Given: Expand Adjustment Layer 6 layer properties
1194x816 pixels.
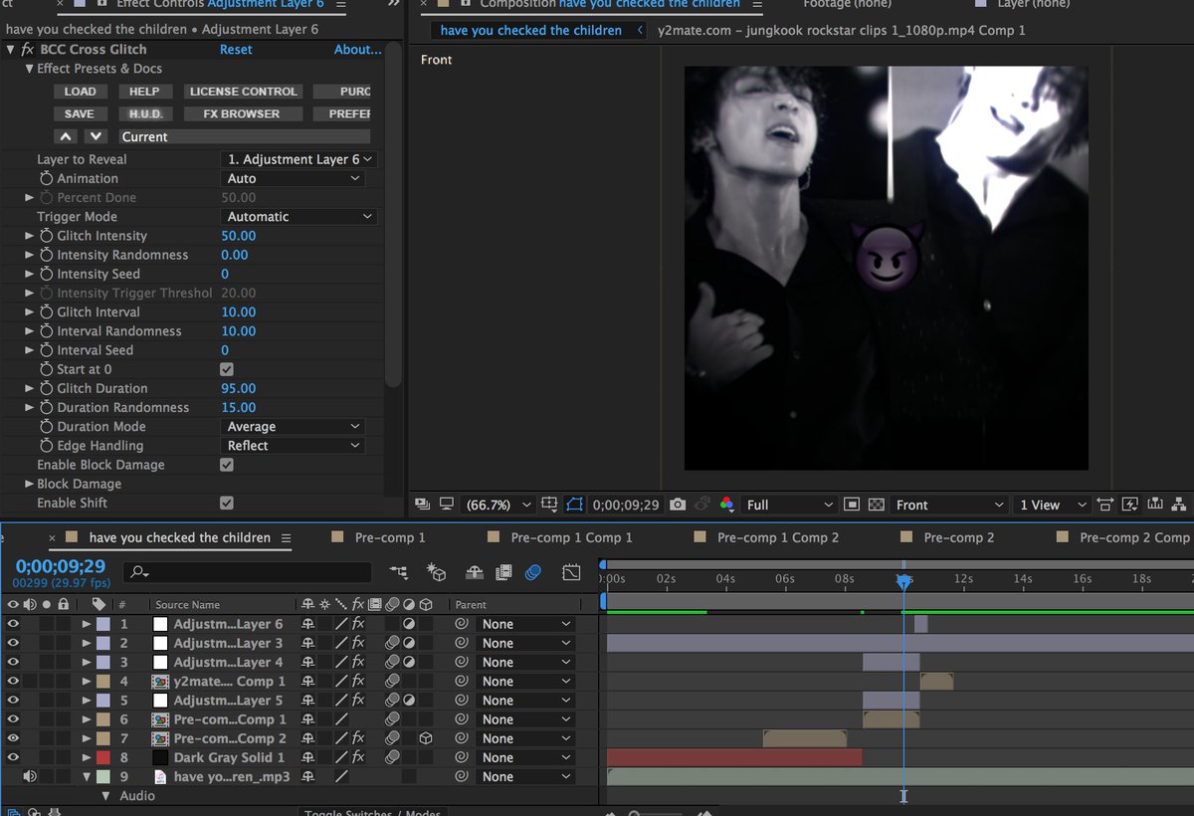Looking at the screenshot, I should point(87,624).
